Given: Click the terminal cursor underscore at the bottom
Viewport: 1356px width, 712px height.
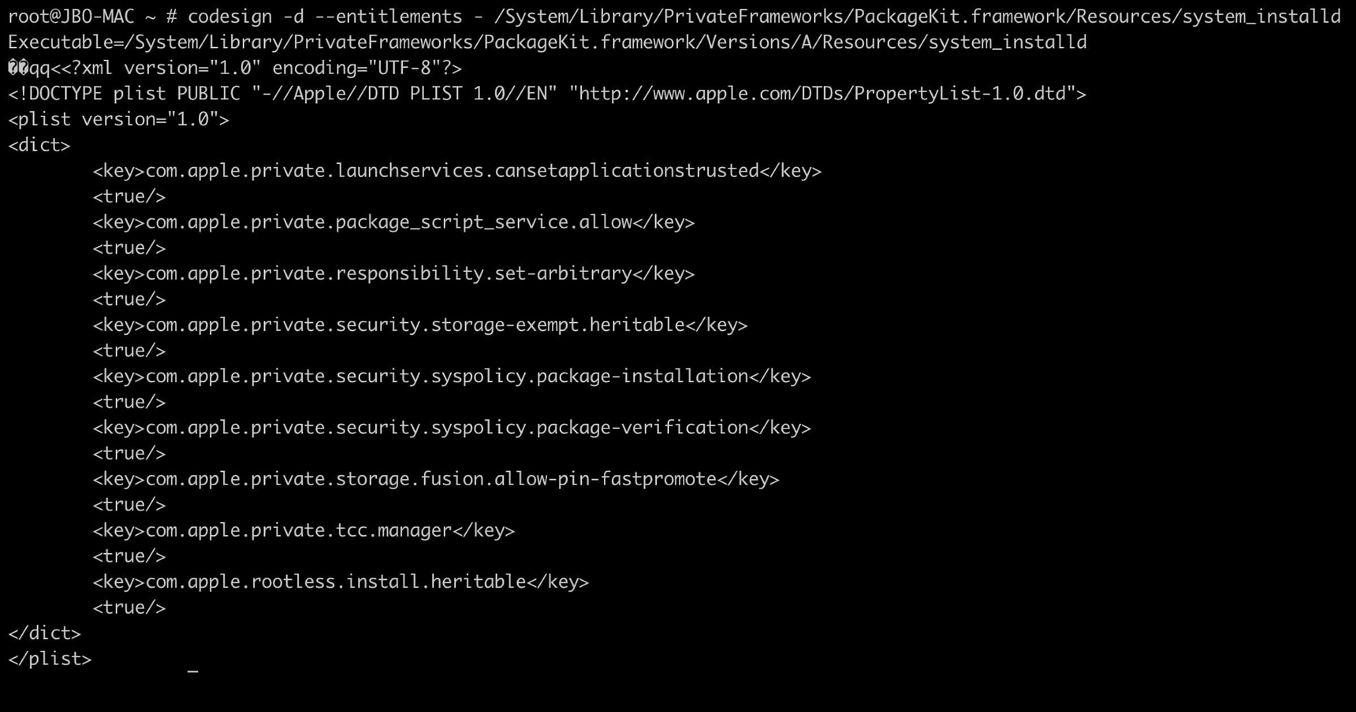Looking at the screenshot, I should (x=193, y=671).
